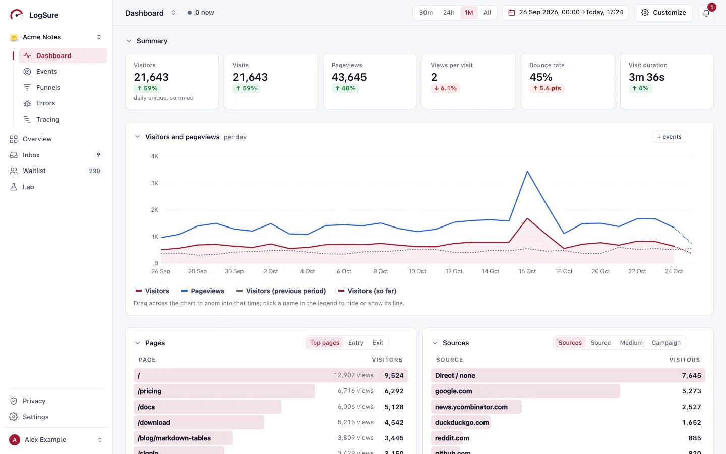
Task: Click the LogSure logo icon
Action: 17,15
